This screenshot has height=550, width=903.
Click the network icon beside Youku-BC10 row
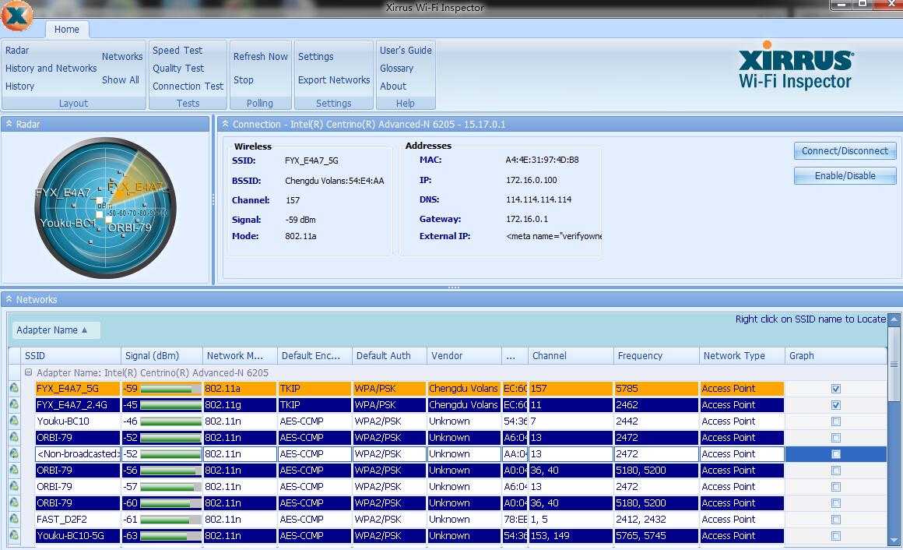coord(14,421)
